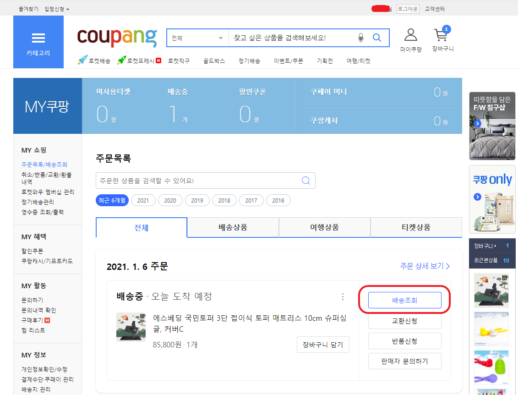Screen dimensions: 518x395
Task: Switch to the 여행상품 tab
Action: (x=324, y=227)
